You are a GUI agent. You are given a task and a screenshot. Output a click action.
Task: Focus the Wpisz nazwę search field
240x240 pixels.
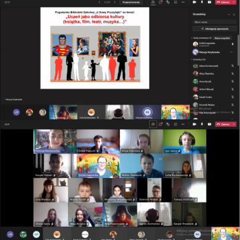[215, 22]
